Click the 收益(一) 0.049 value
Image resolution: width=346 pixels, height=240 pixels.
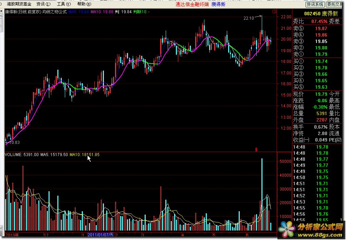(321, 140)
